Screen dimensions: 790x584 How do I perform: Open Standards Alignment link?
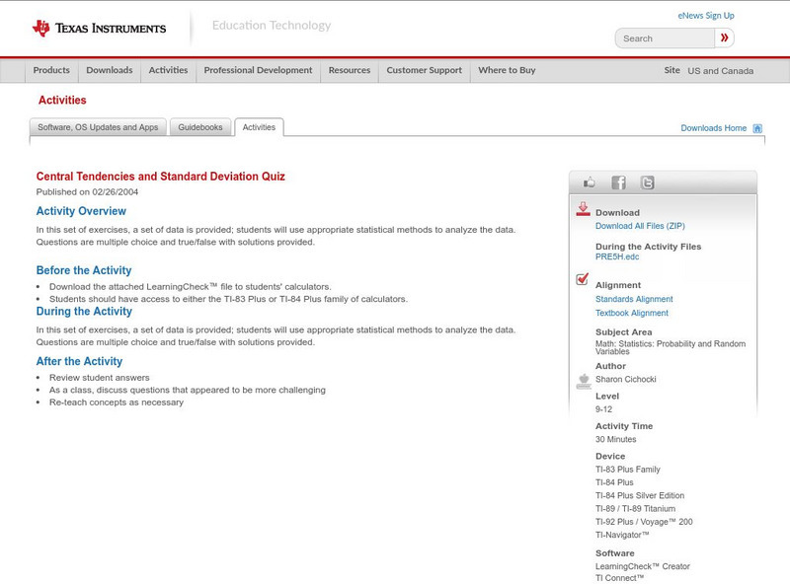(634, 299)
